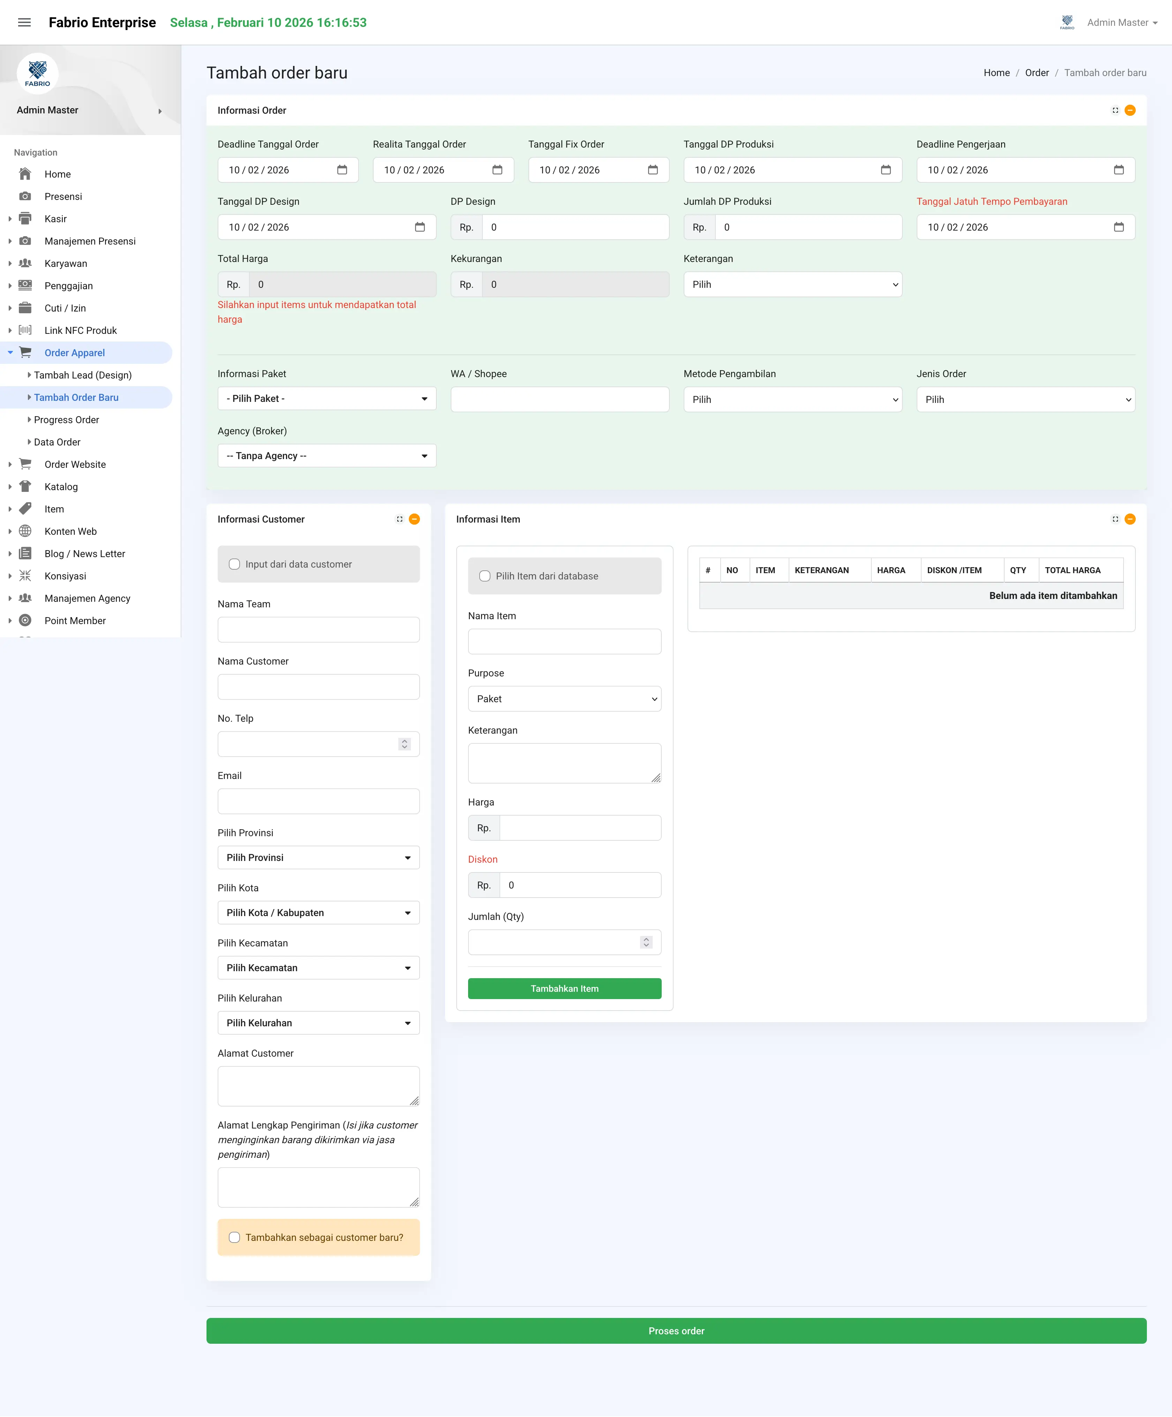Open calendar picker for Tanggal DP Produksi
Viewport: 1172px width, 1417px height.
tap(886, 170)
